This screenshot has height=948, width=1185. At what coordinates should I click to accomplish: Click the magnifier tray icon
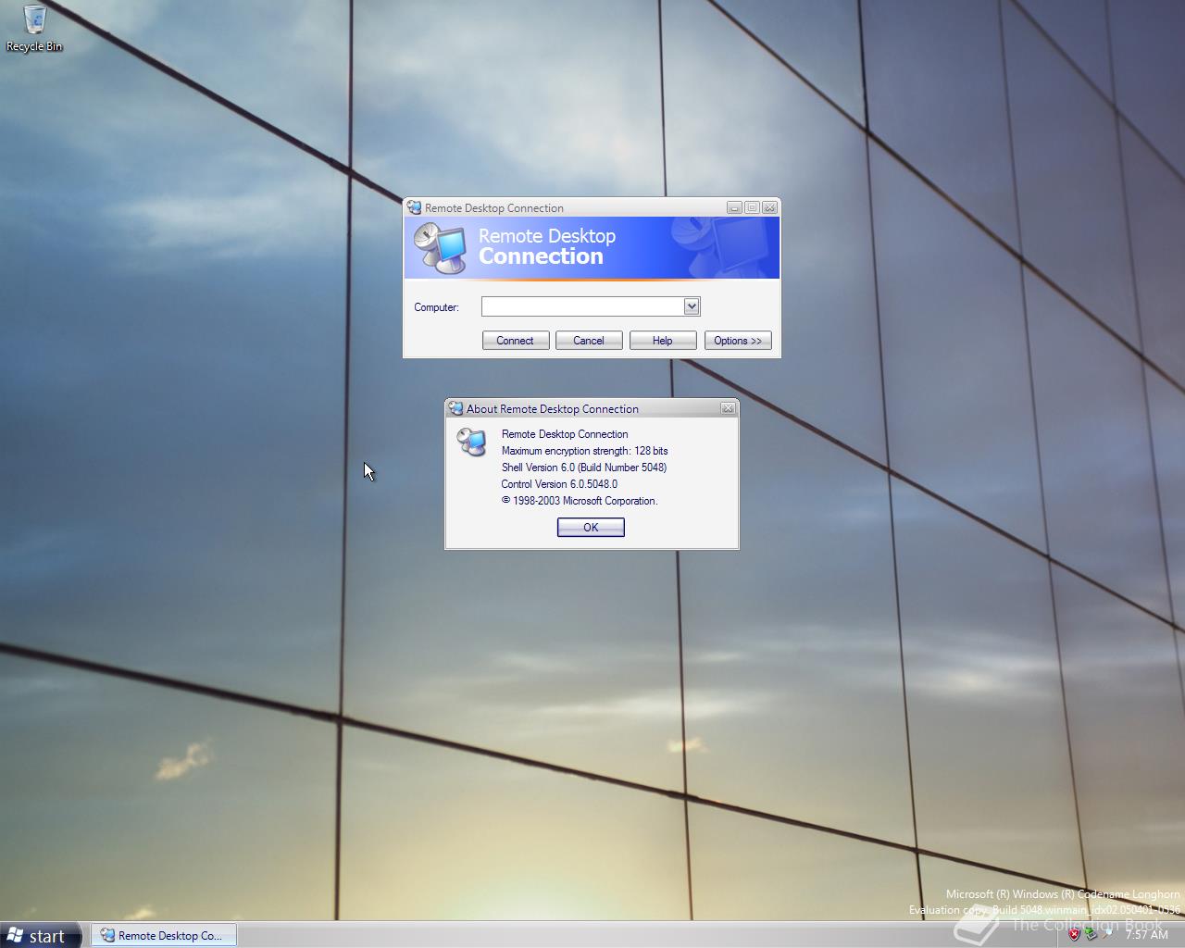[x=1107, y=934]
